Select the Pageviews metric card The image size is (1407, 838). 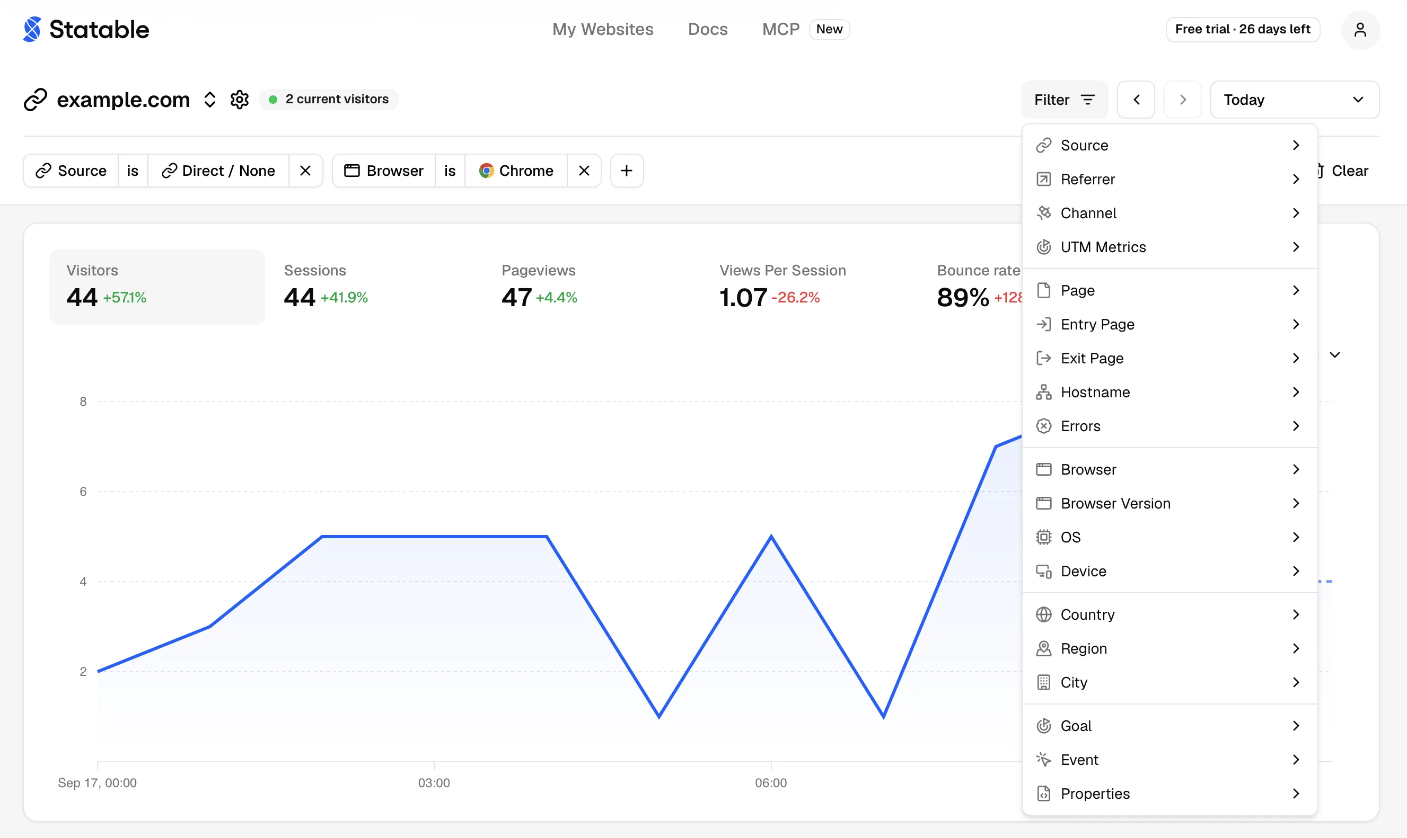click(x=592, y=287)
